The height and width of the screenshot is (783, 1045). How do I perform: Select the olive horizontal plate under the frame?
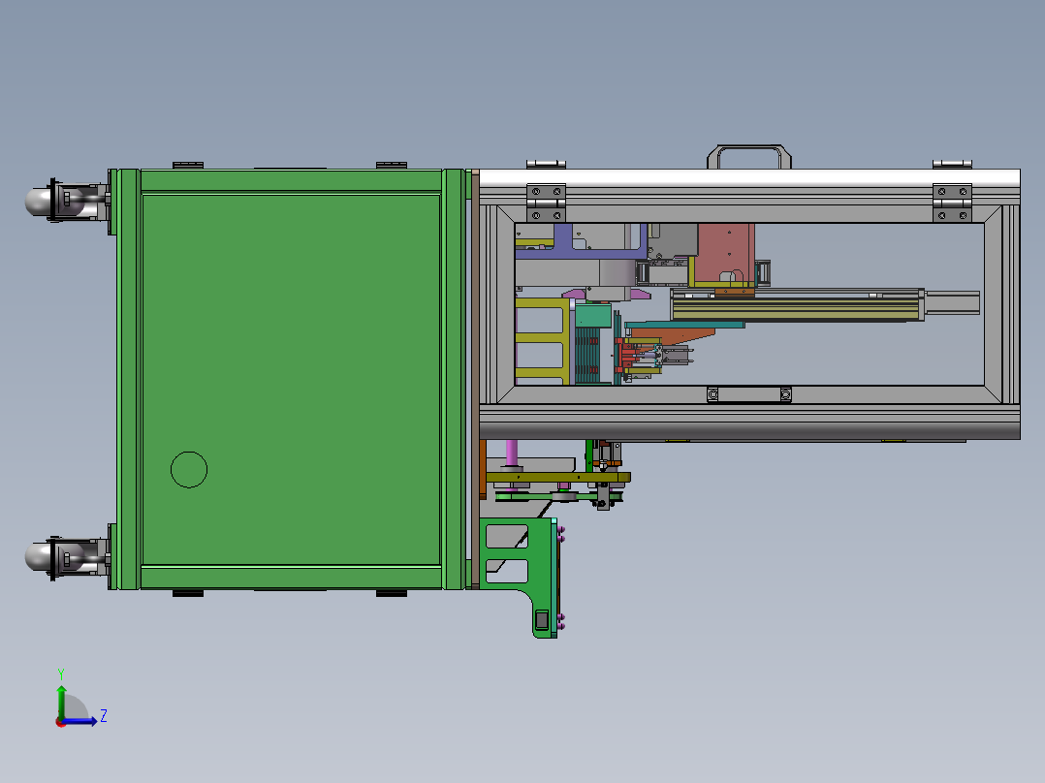point(557,477)
